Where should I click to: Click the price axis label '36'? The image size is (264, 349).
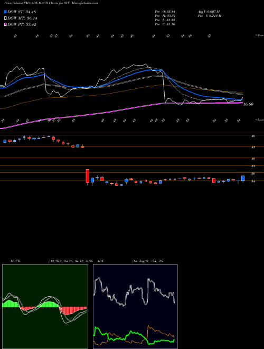pos(253,173)
